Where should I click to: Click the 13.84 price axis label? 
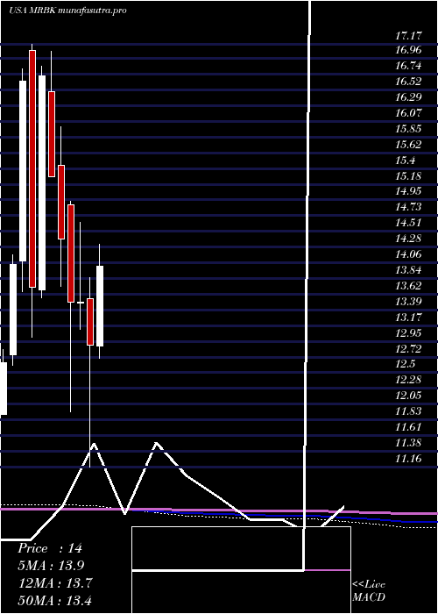pos(408,270)
